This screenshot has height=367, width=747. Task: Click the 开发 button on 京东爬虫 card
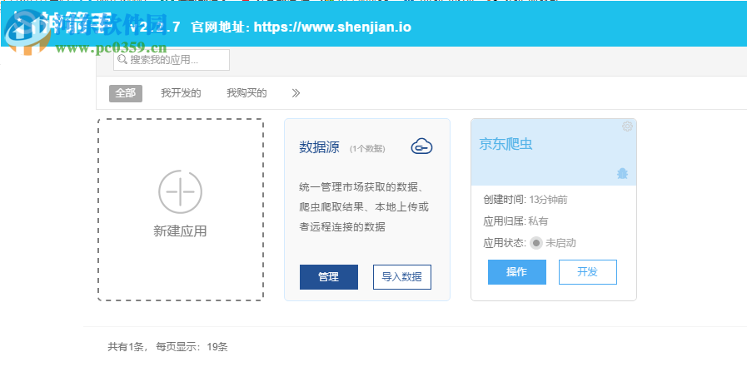pos(587,272)
